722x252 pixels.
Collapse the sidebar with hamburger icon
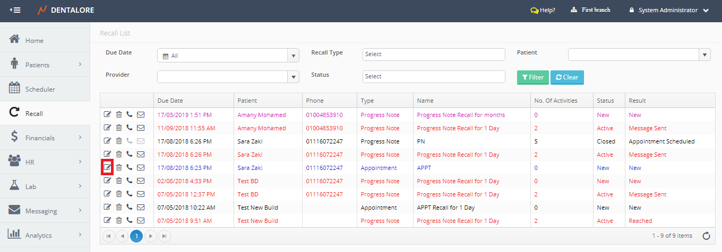coord(15,10)
